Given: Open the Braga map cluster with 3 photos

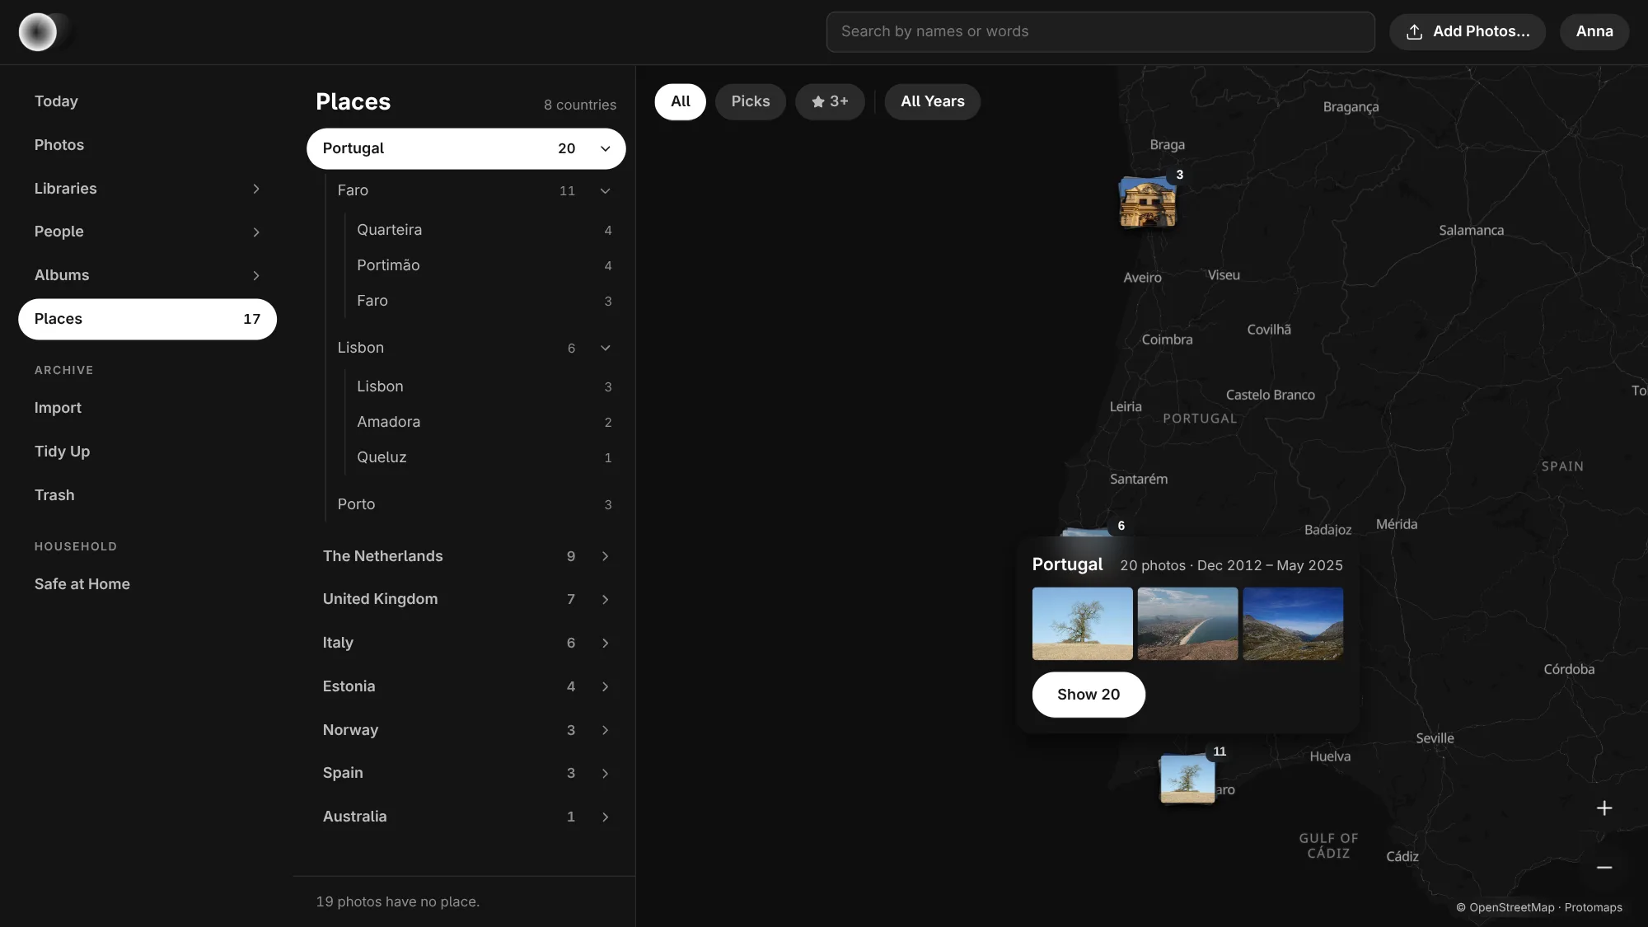Looking at the screenshot, I should [x=1148, y=202].
